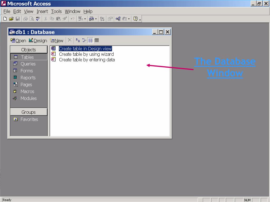Click the Delete X icon in db1

70,40
